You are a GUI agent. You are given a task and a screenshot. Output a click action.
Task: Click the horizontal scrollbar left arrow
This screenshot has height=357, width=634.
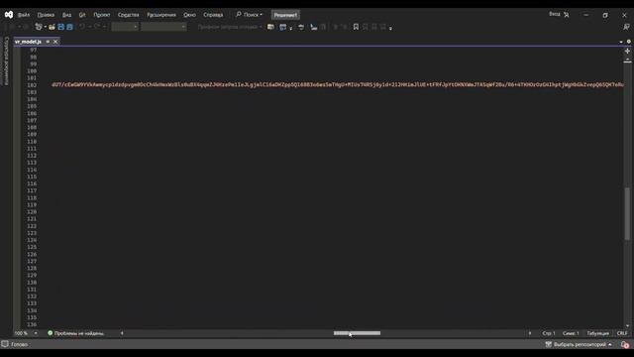click(x=122, y=333)
